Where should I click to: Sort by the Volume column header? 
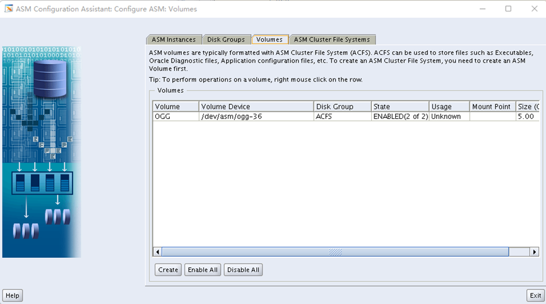(x=176, y=107)
